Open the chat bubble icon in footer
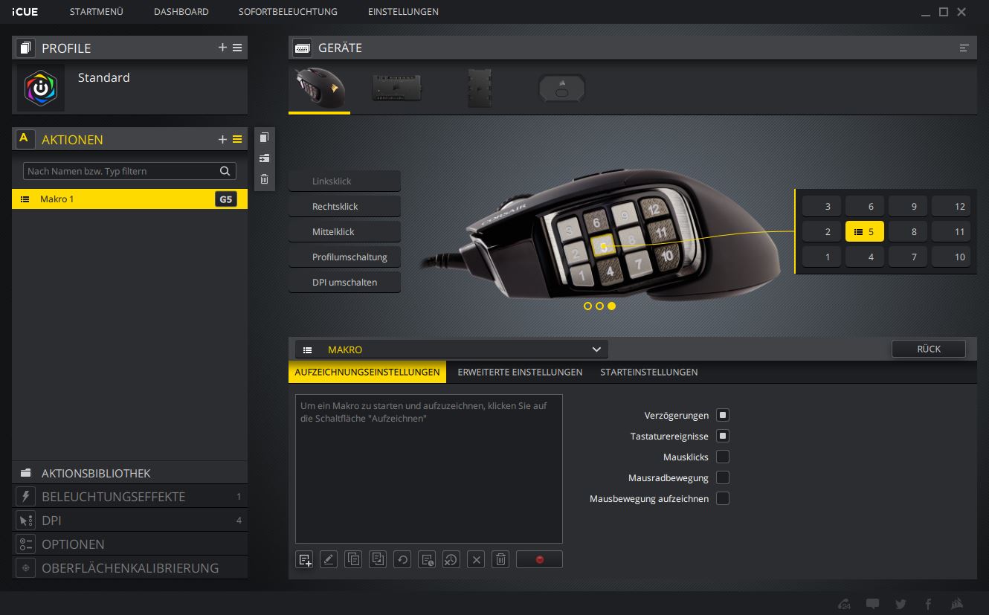 (873, 604)
